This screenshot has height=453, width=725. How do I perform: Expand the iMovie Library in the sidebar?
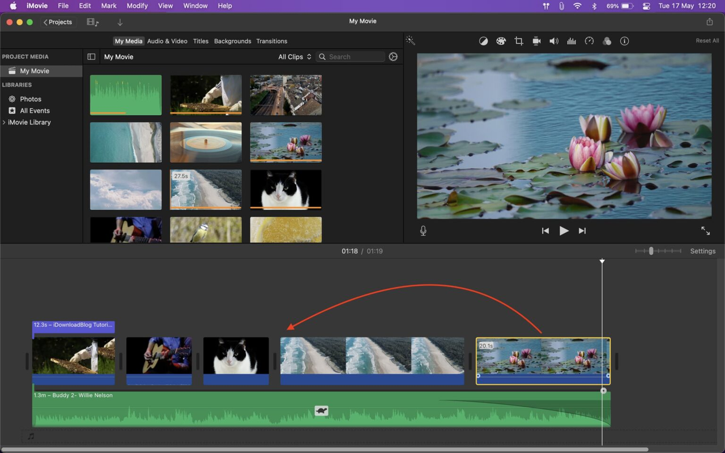point(4,122)
